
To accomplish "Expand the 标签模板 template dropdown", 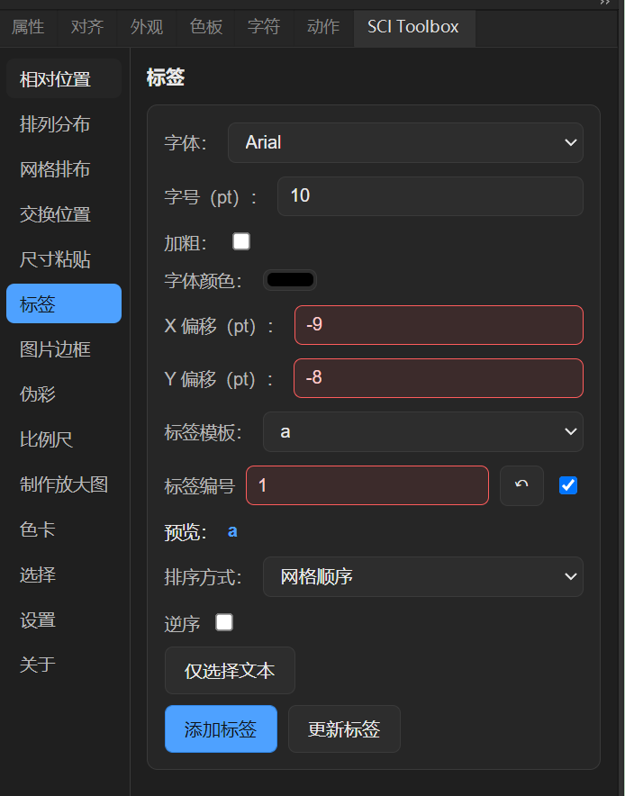I will [423, 432].
